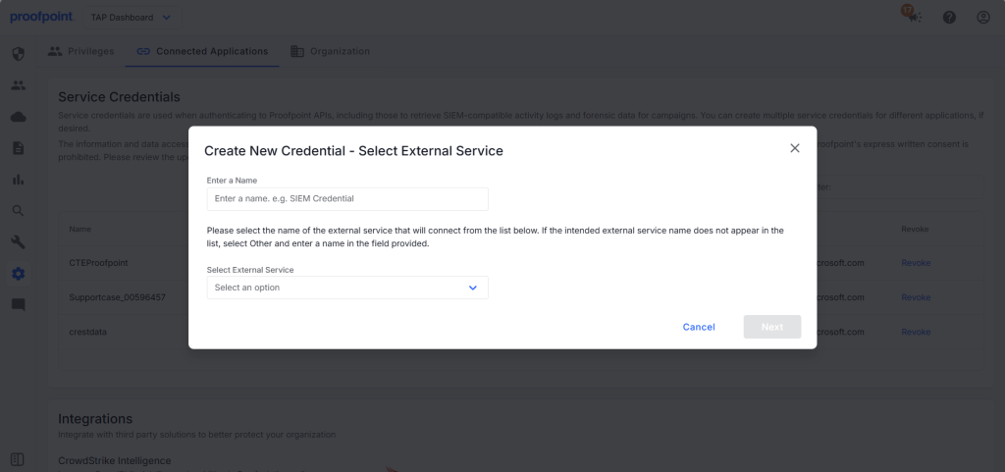Close the Create New Credential dialog
This screenshot has height=472, width=1005.
pyautogui.click(x=795, y=148)
